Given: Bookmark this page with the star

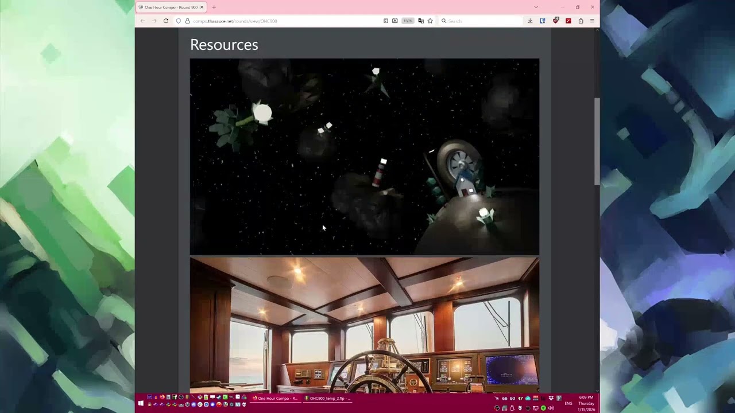Looking at the screenshot, I should 430,21.
